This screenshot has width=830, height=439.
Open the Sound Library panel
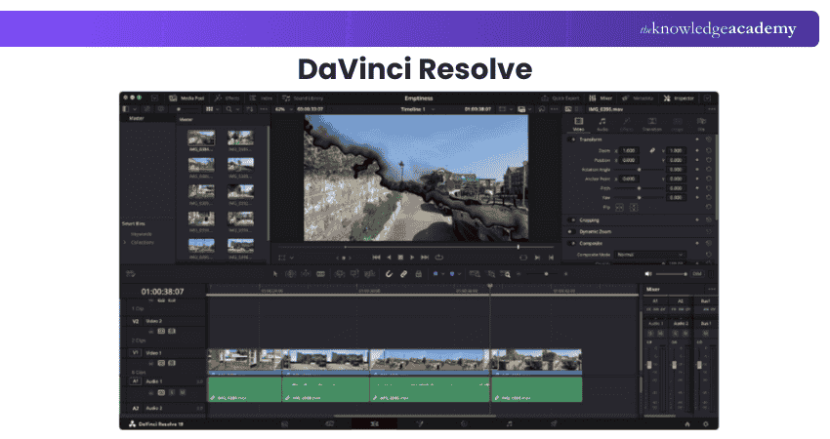point(303,98)
